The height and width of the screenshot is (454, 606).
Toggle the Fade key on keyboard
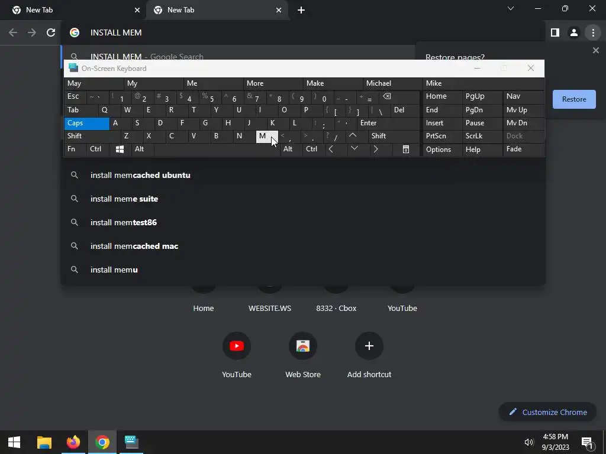[x=523, y=149]
